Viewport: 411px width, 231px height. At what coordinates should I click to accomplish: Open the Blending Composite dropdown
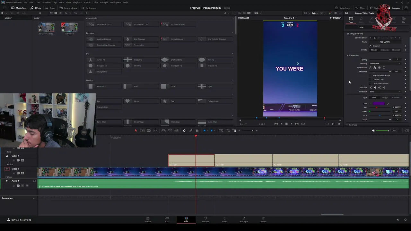coord(385,64)
